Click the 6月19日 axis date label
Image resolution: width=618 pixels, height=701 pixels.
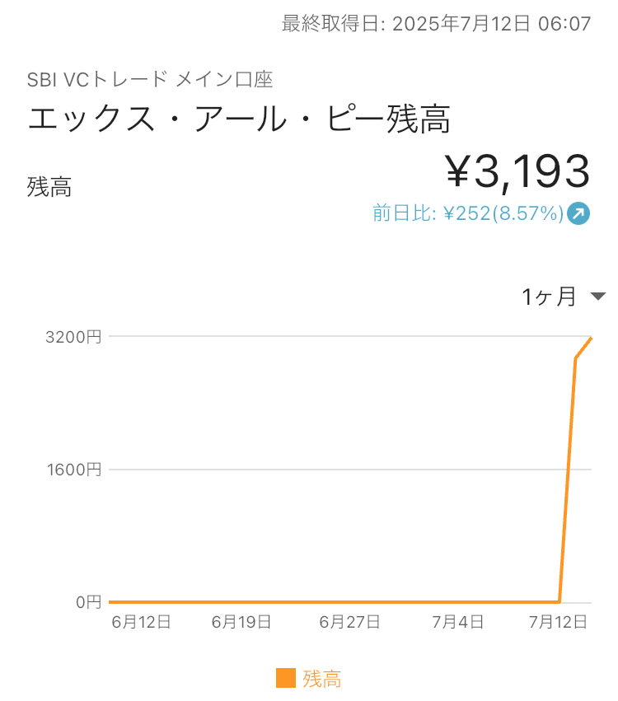tap(241, 622)
